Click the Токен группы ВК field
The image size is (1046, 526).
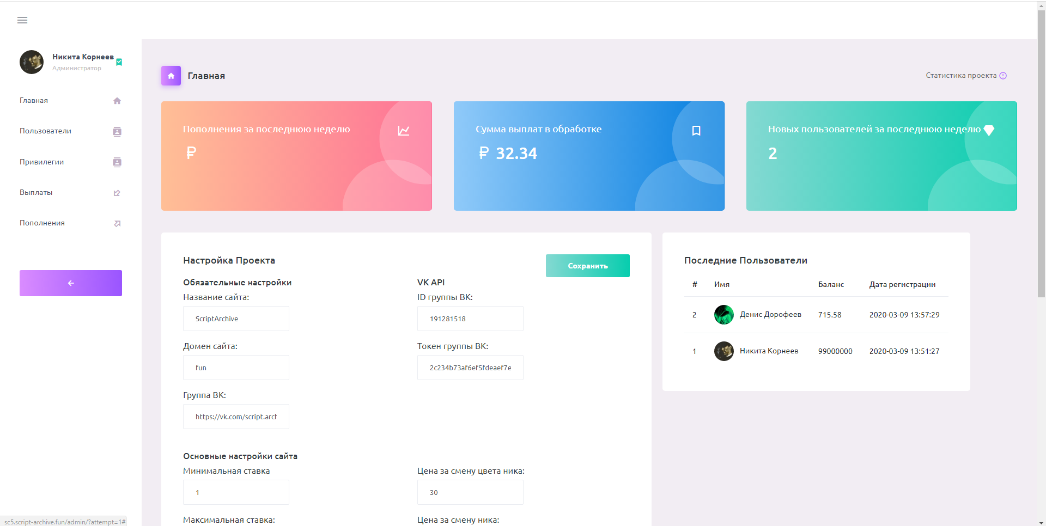(470, 368)
